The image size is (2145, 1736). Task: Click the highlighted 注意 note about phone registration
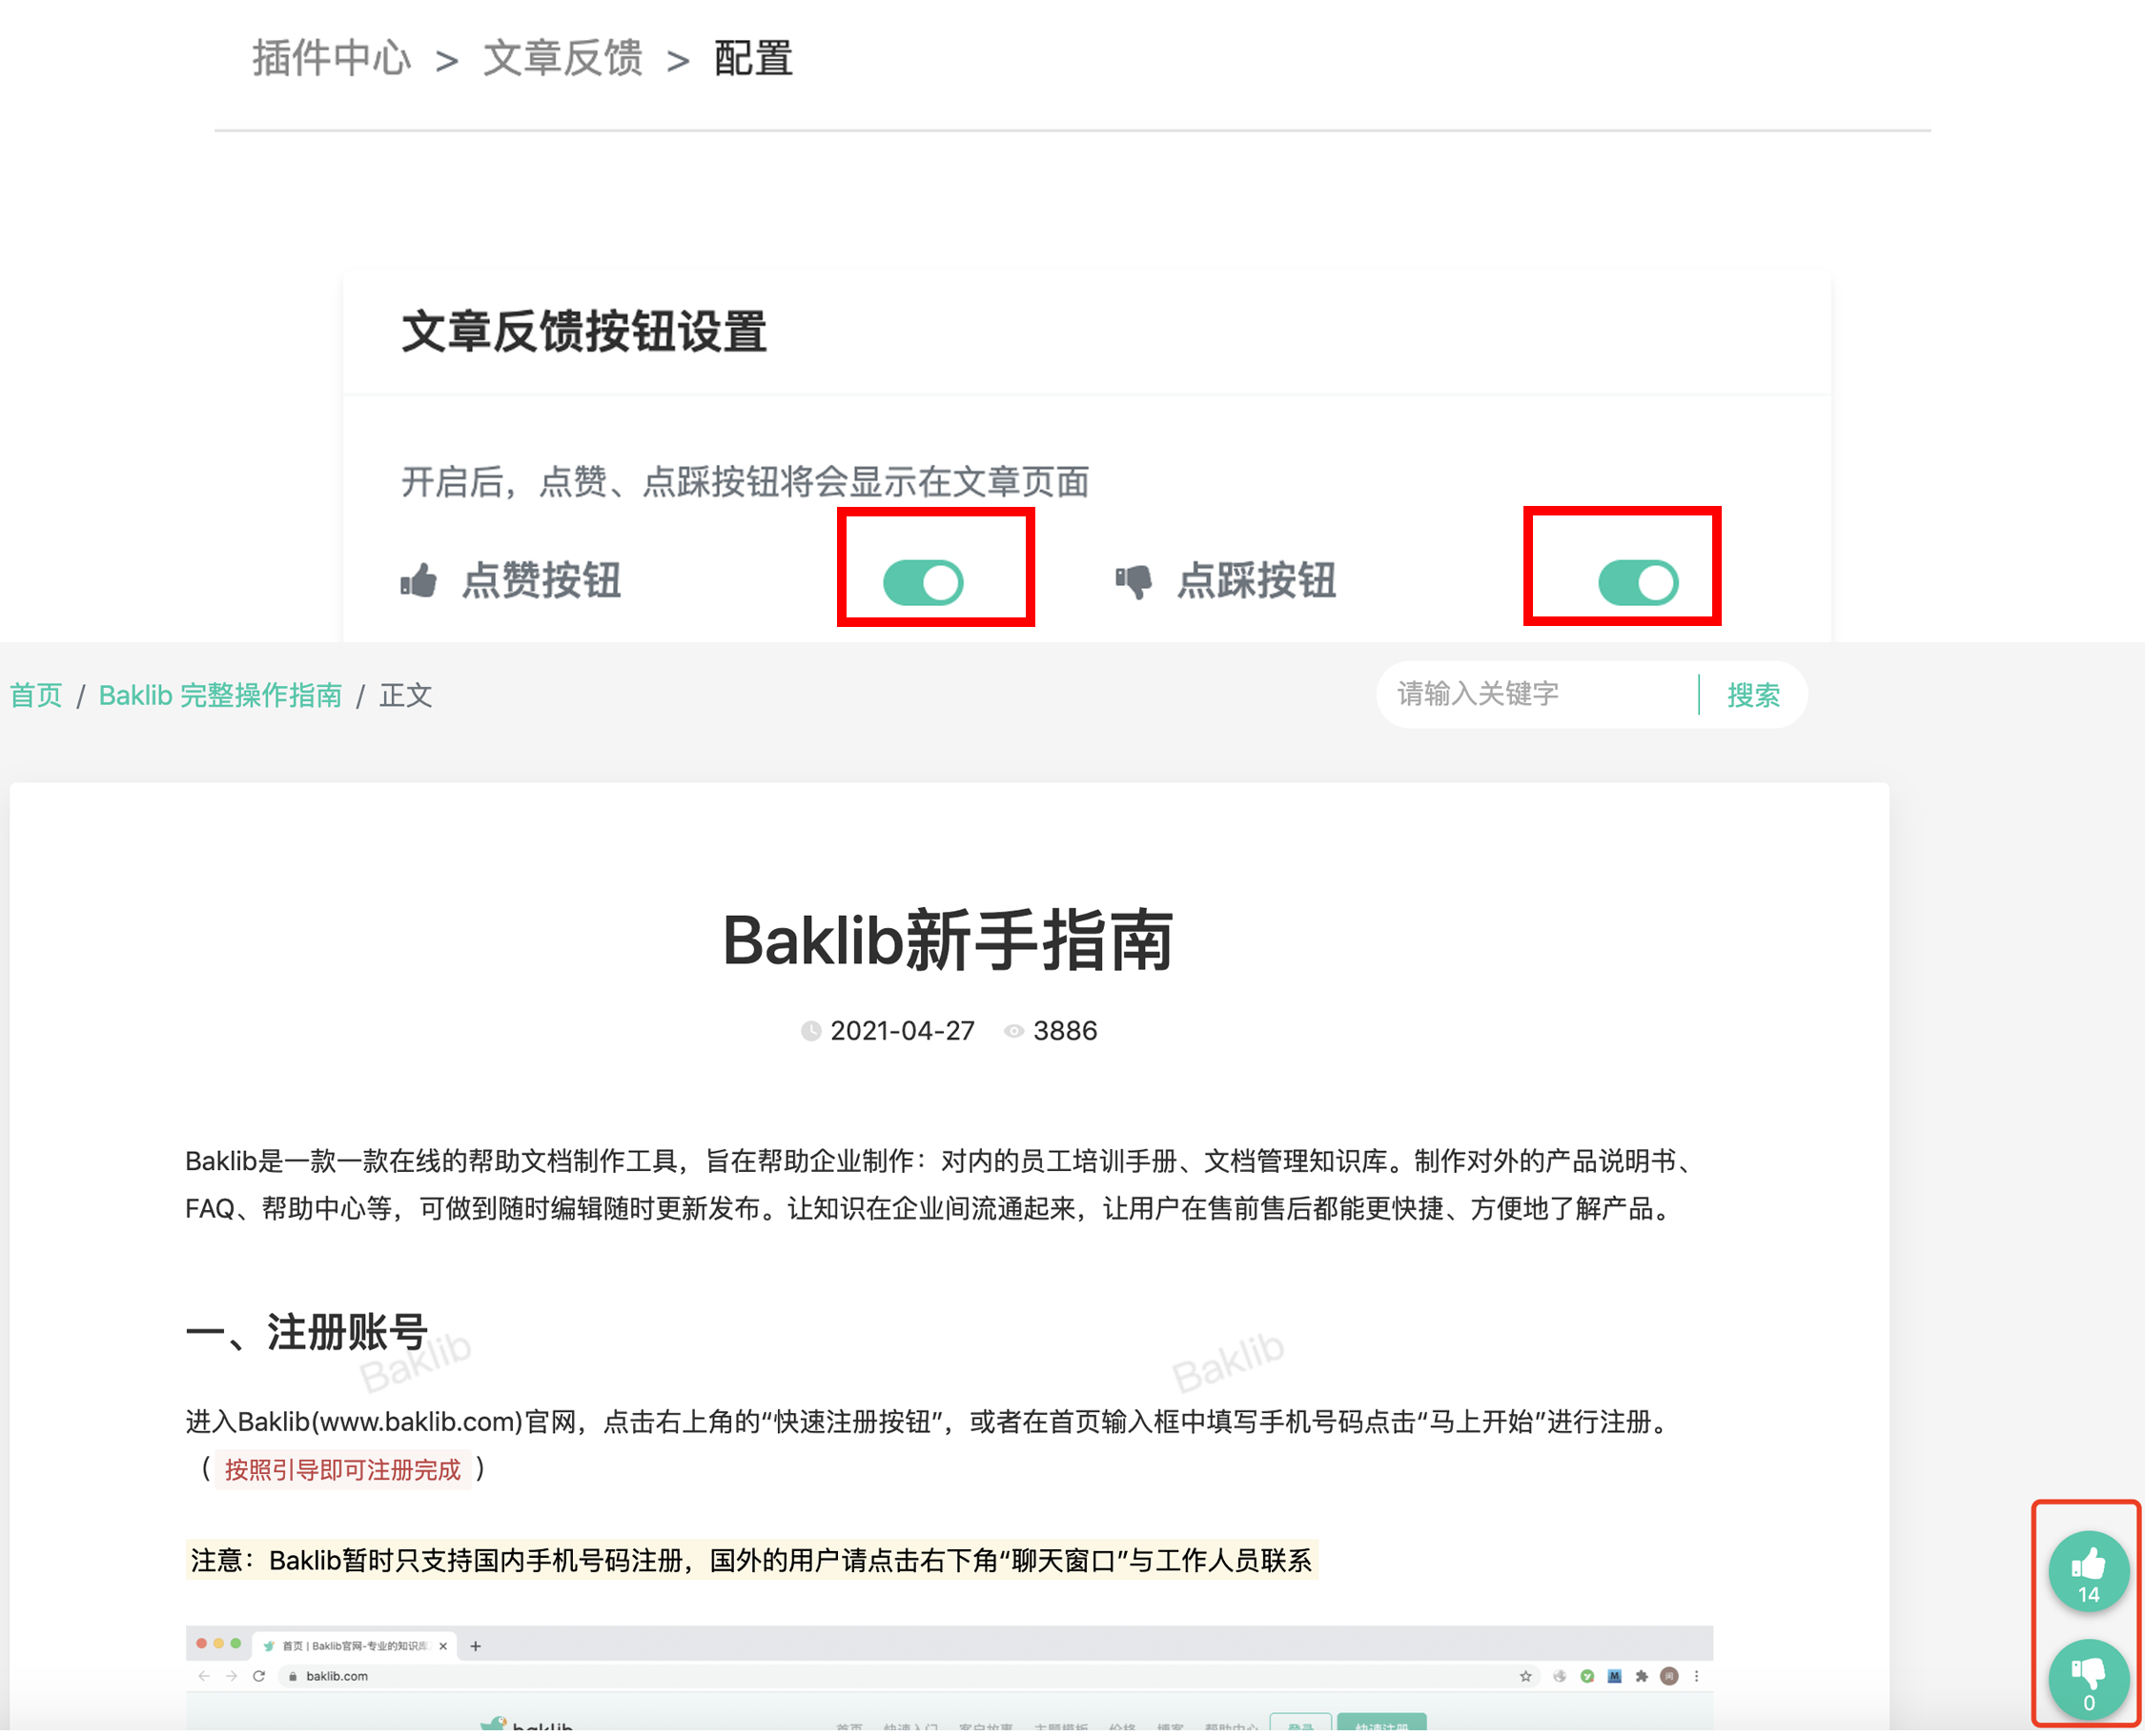click(751, 1561)
